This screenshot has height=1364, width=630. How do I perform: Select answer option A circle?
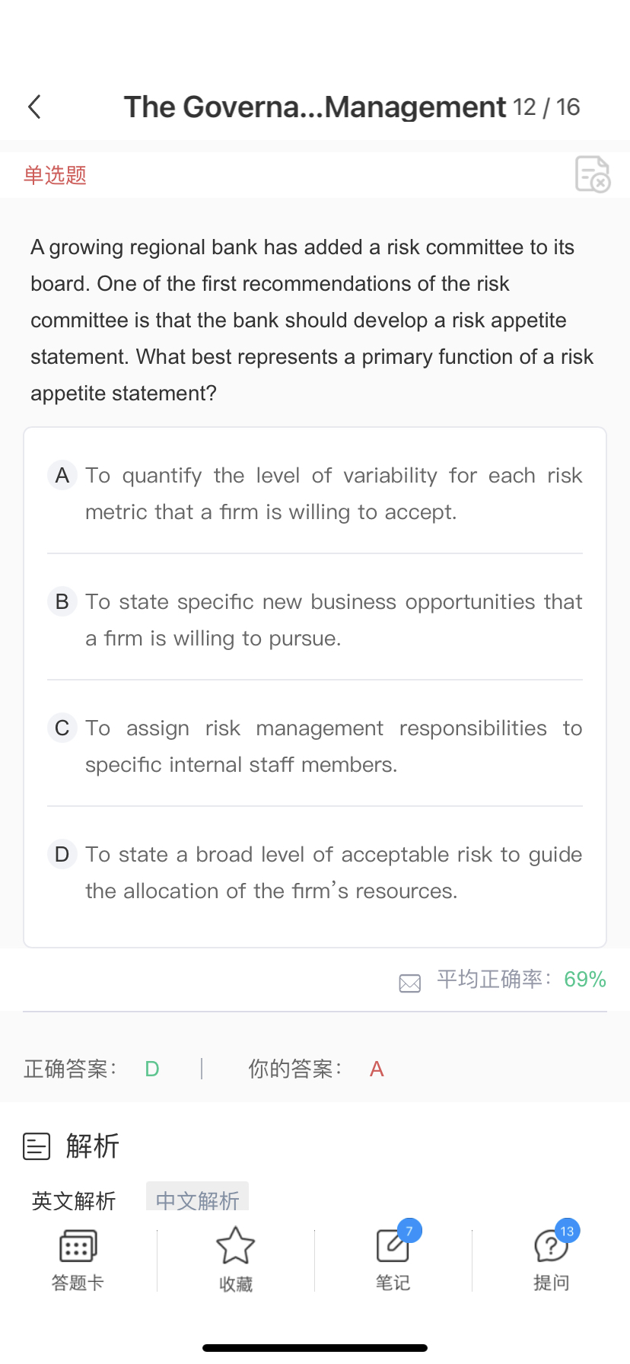[62, 476]
